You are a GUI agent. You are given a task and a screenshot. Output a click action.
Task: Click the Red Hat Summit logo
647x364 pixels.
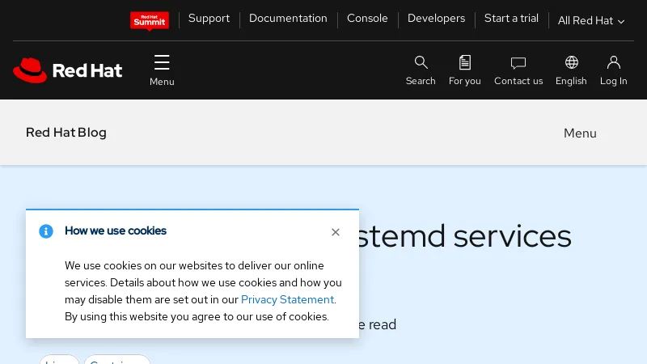pos(150,21)
